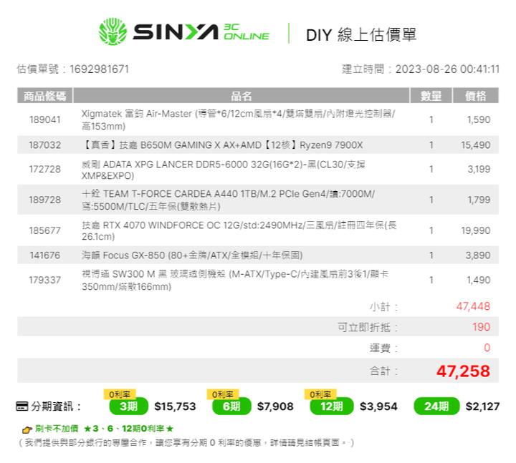Click the subtotal value 47,448
The width and height of the screenshot is (516, 463).
pyautogui.click(x=473, y=306)
